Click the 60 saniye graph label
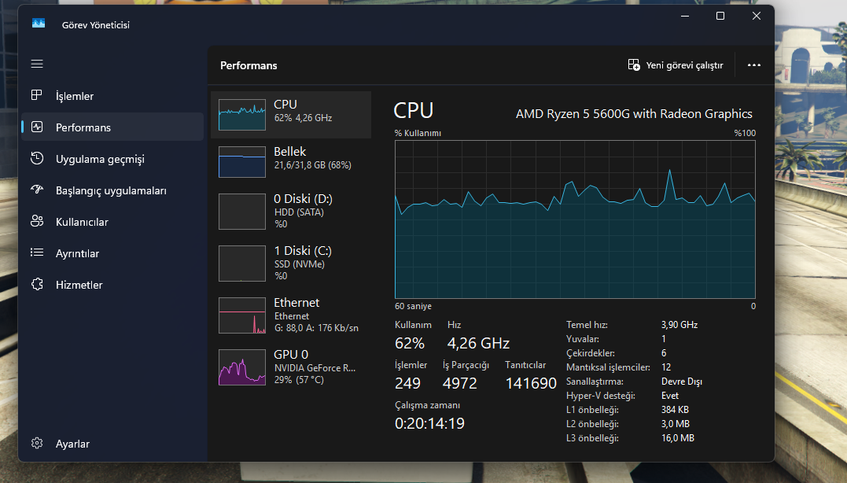 [x=413, y=306]
